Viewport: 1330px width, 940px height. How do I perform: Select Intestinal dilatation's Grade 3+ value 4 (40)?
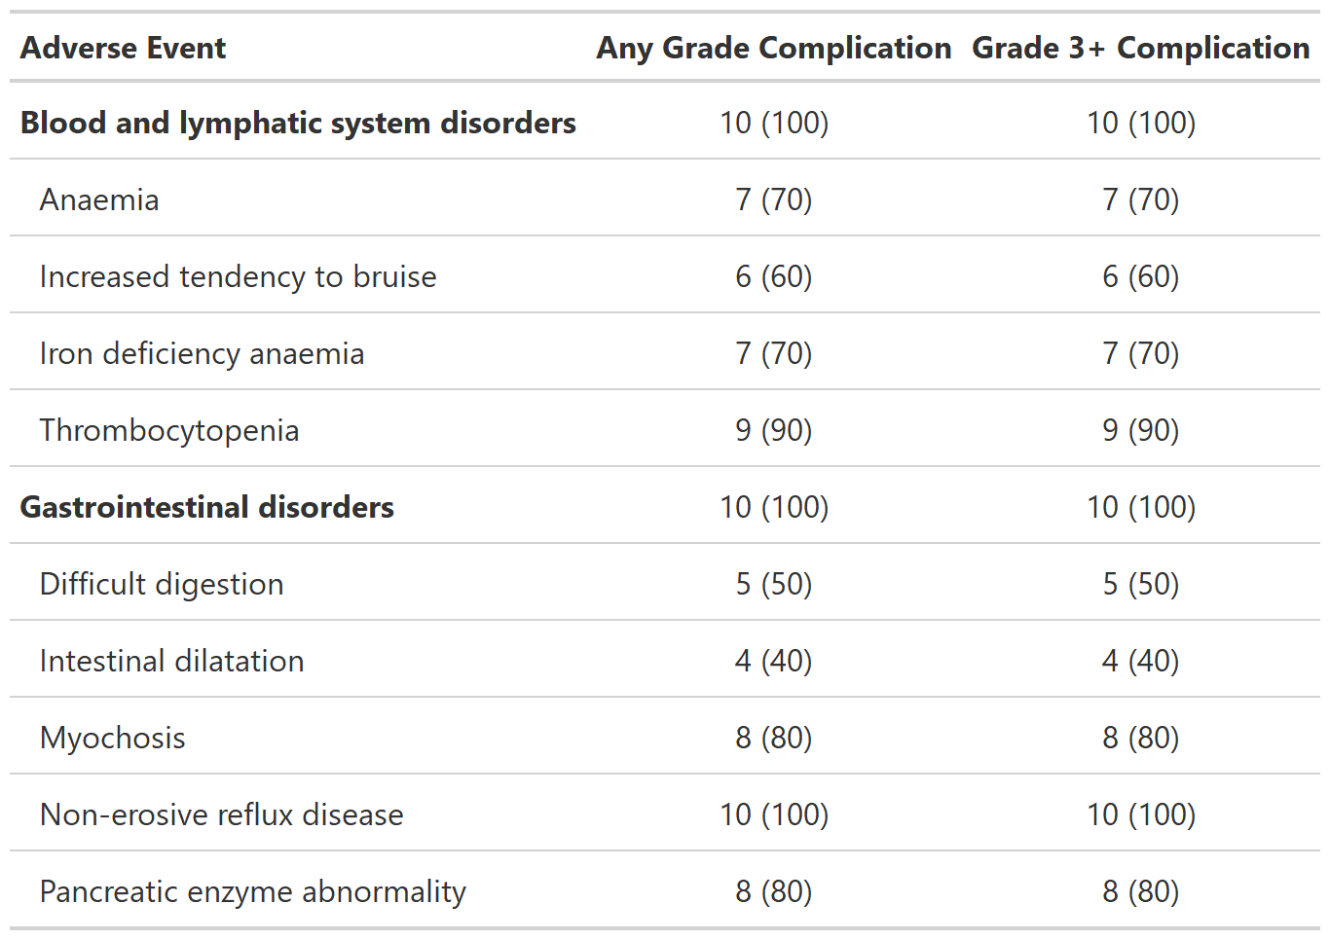tap(1140, 661)
